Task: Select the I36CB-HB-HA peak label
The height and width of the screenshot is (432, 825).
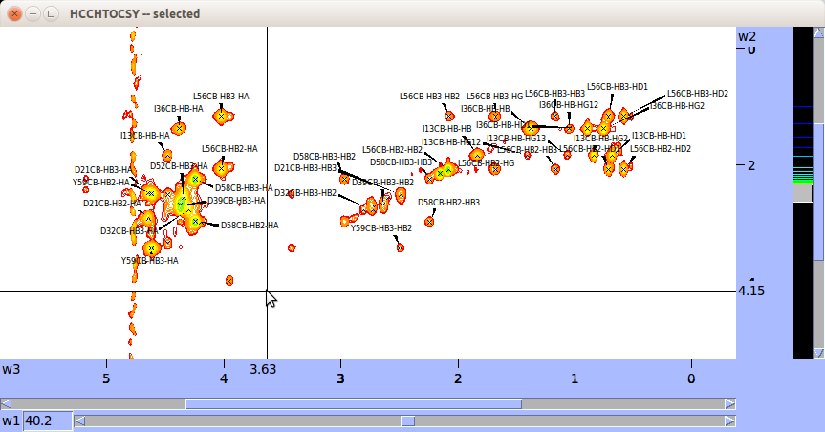Action: click(x=178, y=109)
